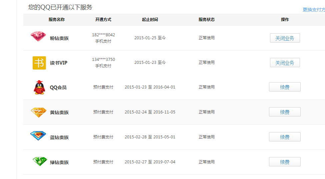
Task: Click the 操作 column header
Action: [x=285, y=19]
